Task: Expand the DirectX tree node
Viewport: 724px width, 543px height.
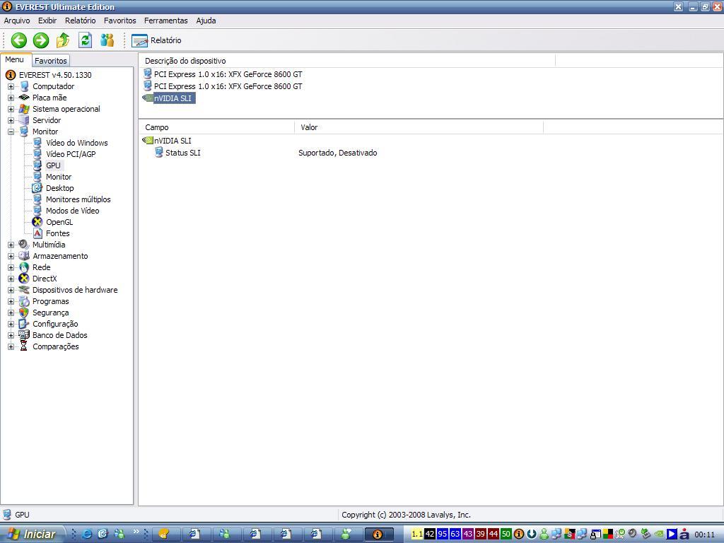Action: pos(11,279)
